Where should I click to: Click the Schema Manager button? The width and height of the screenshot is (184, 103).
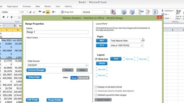tap(36, 70)
